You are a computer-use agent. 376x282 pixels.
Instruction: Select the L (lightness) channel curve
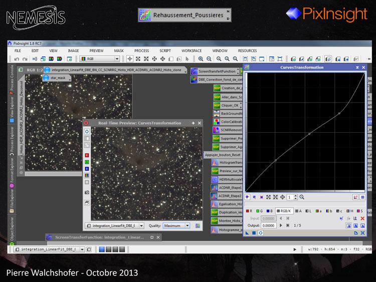pos(308,211)
